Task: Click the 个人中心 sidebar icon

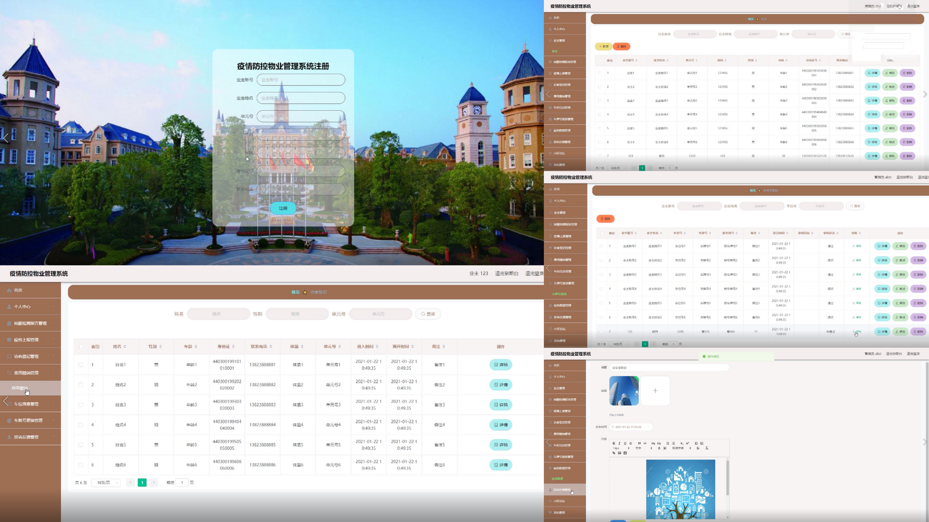Action: (x=21, y=306)
